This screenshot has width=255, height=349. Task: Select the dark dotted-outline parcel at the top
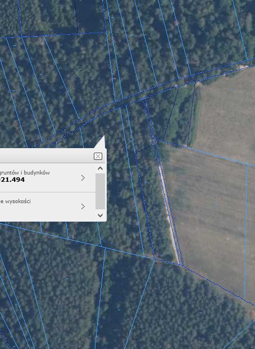tap(89, 16)
